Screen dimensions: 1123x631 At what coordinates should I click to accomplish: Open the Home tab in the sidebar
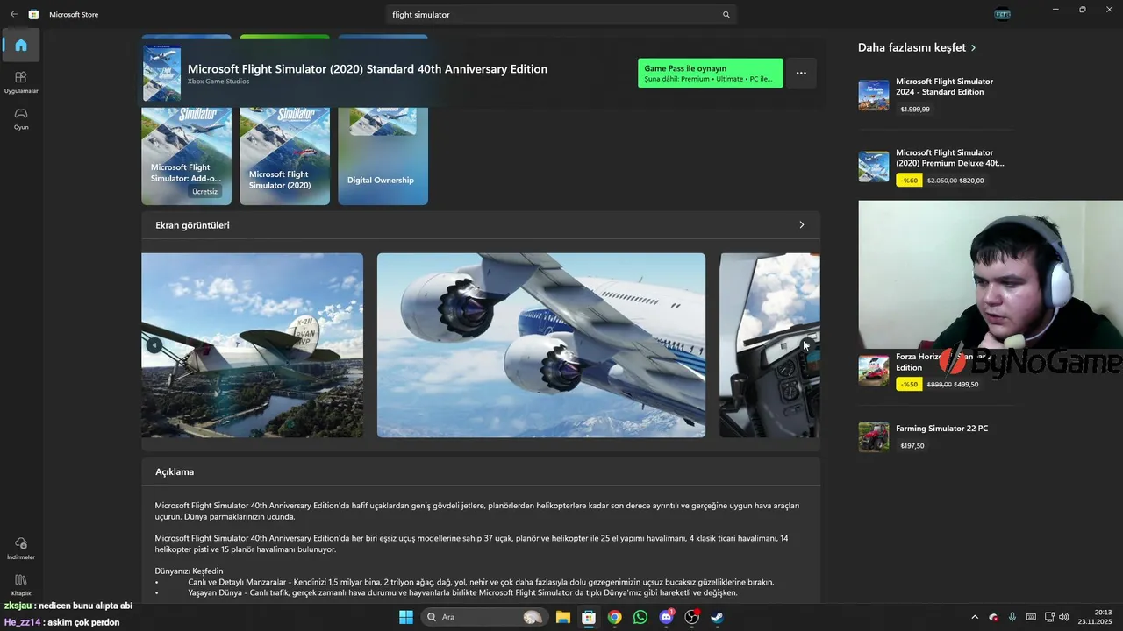[21, 46]
